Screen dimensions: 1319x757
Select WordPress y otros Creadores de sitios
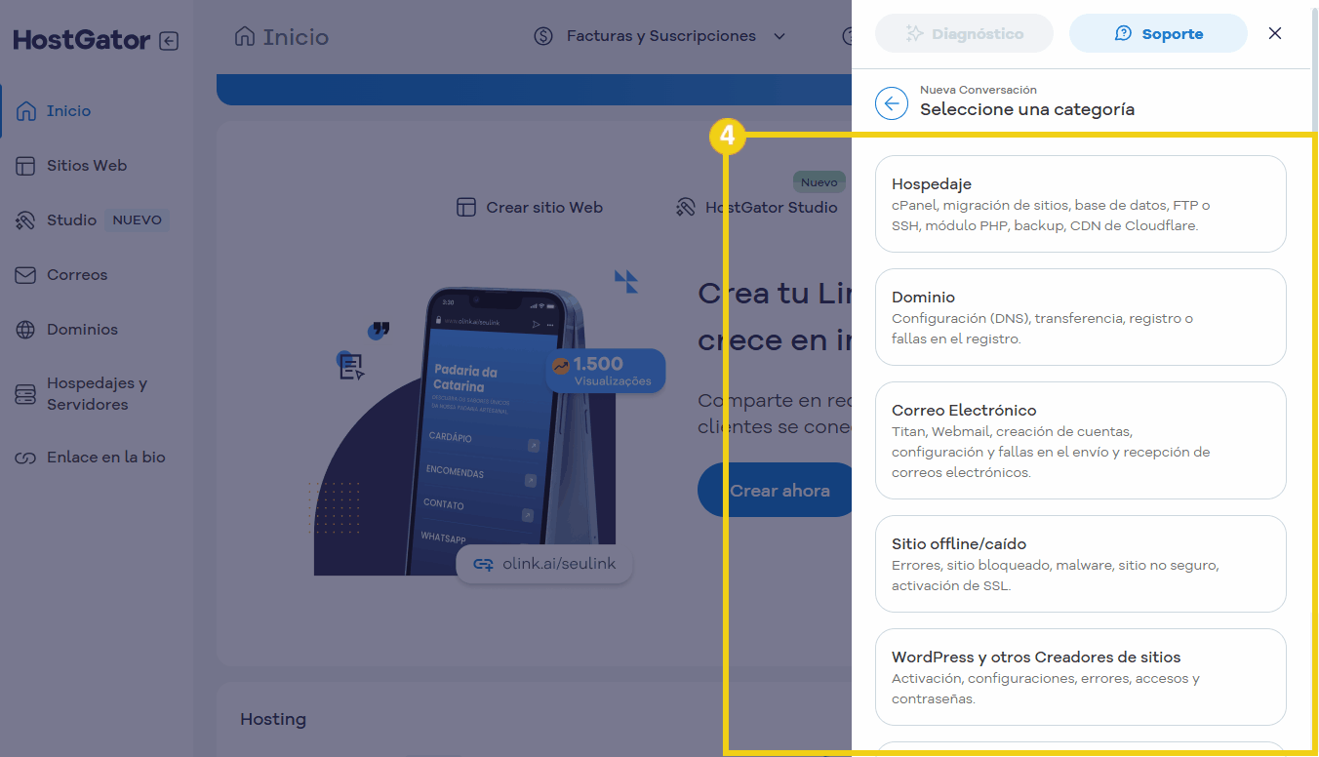point(1080,677)
